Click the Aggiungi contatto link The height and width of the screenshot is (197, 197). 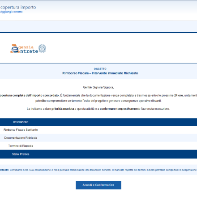coord(11,12)
